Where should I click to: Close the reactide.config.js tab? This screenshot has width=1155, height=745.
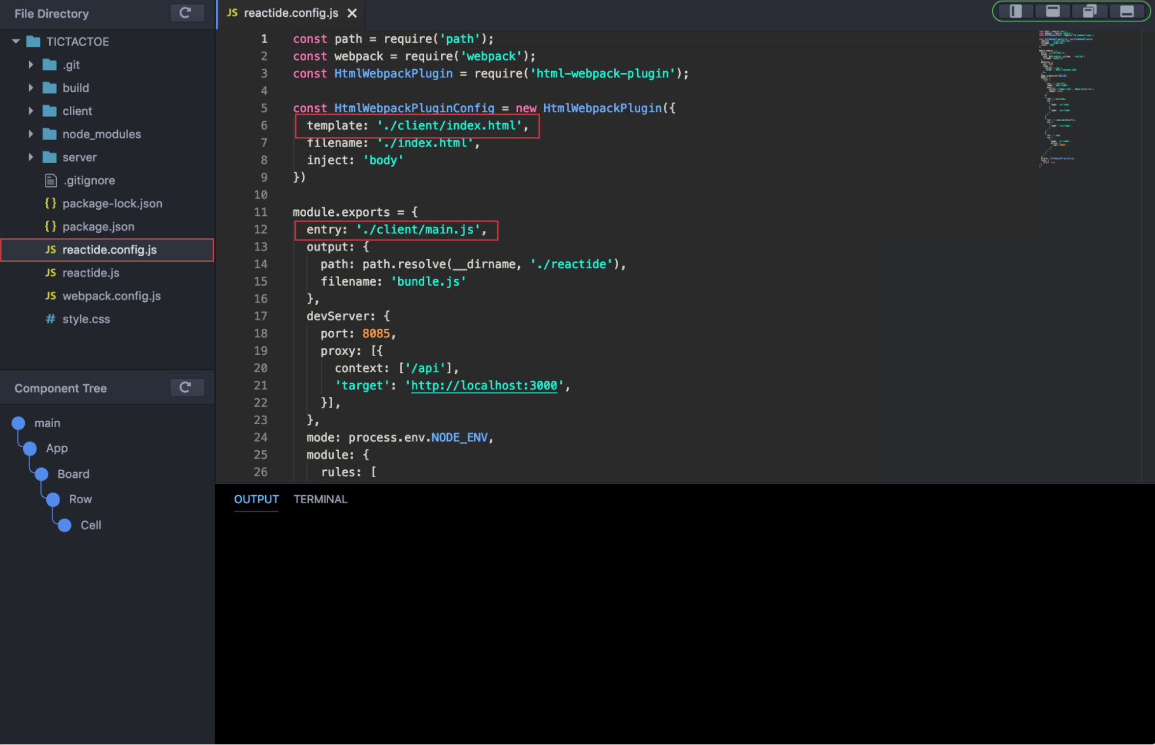point(352,13)
